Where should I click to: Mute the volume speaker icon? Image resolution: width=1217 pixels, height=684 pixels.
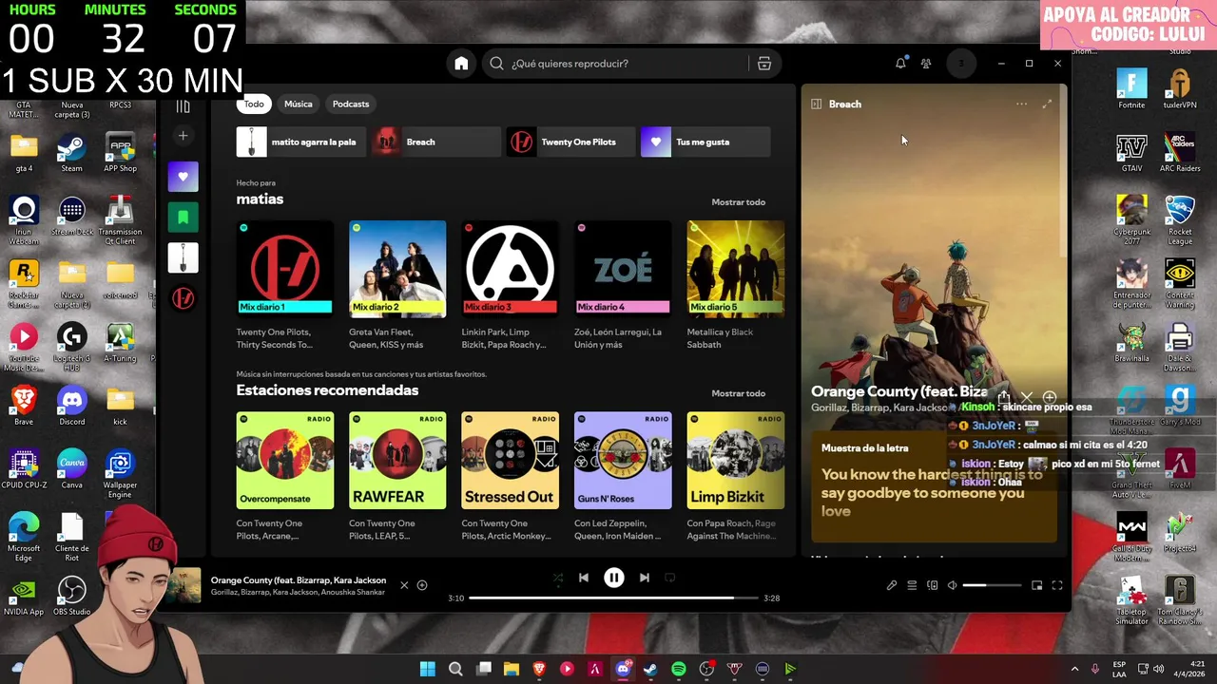953,585
